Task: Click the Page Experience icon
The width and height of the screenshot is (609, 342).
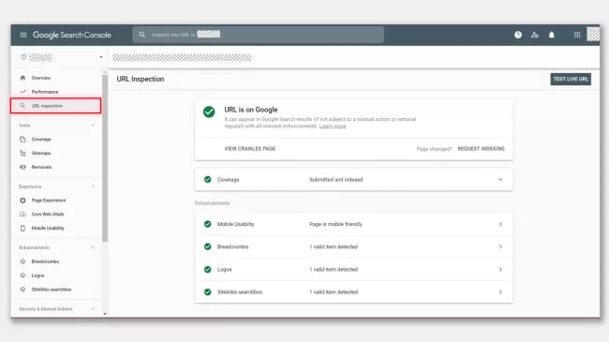Action: pos(22,201)
